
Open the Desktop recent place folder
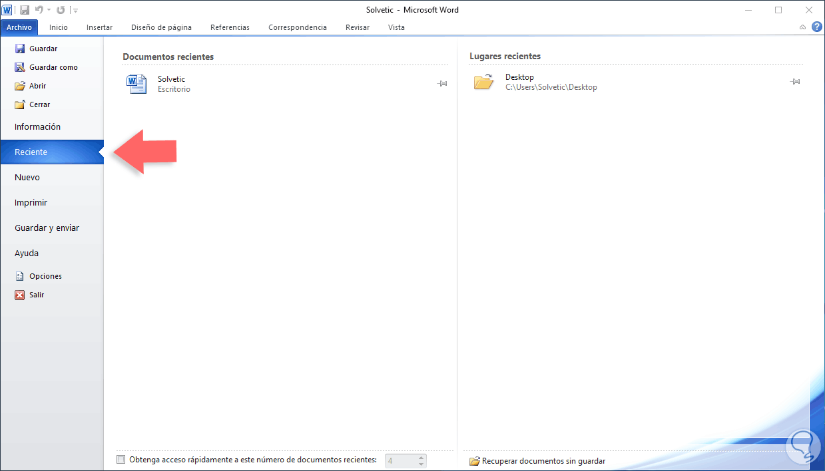(x=635, y=82)
